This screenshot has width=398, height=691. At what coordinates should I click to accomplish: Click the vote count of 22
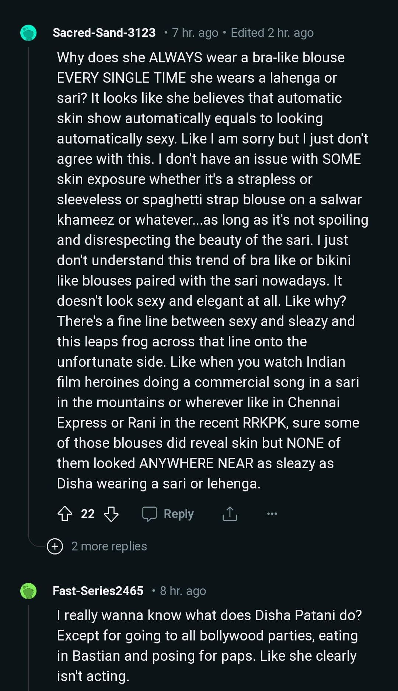pos(88,514)
